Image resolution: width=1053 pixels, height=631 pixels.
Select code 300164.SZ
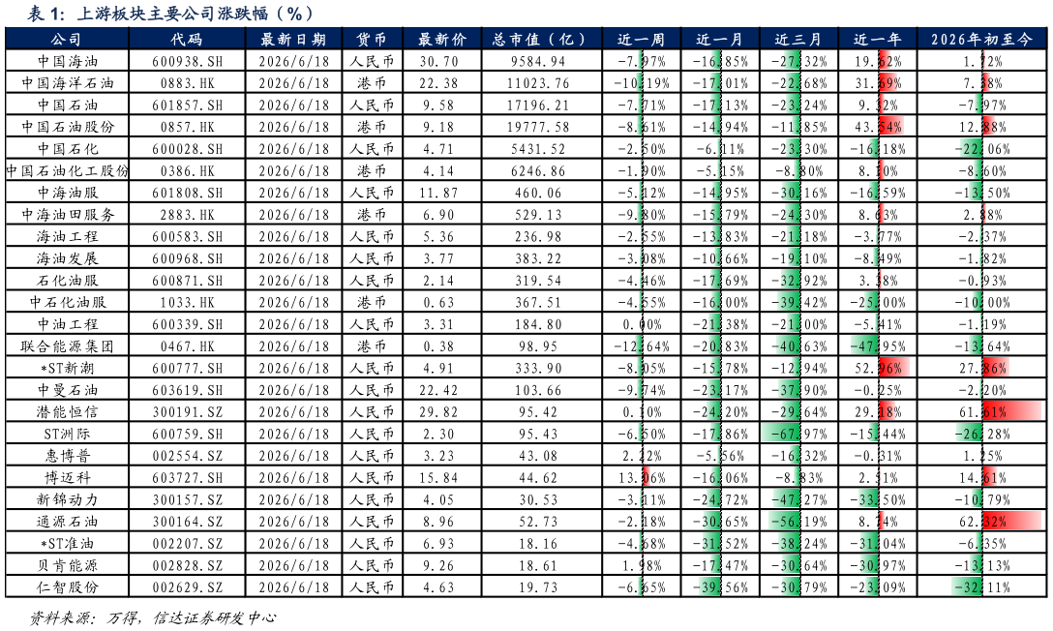click(x=187, y=522)
